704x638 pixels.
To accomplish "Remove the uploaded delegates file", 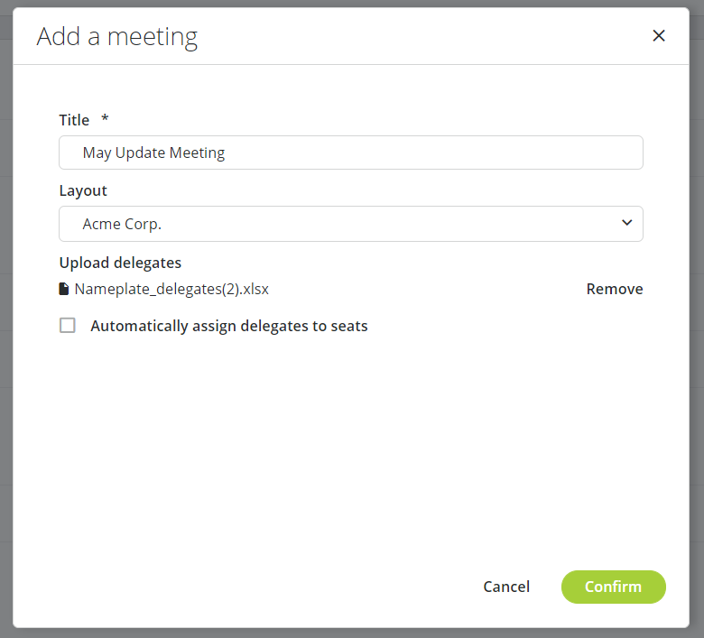I will tap(615, 289).
